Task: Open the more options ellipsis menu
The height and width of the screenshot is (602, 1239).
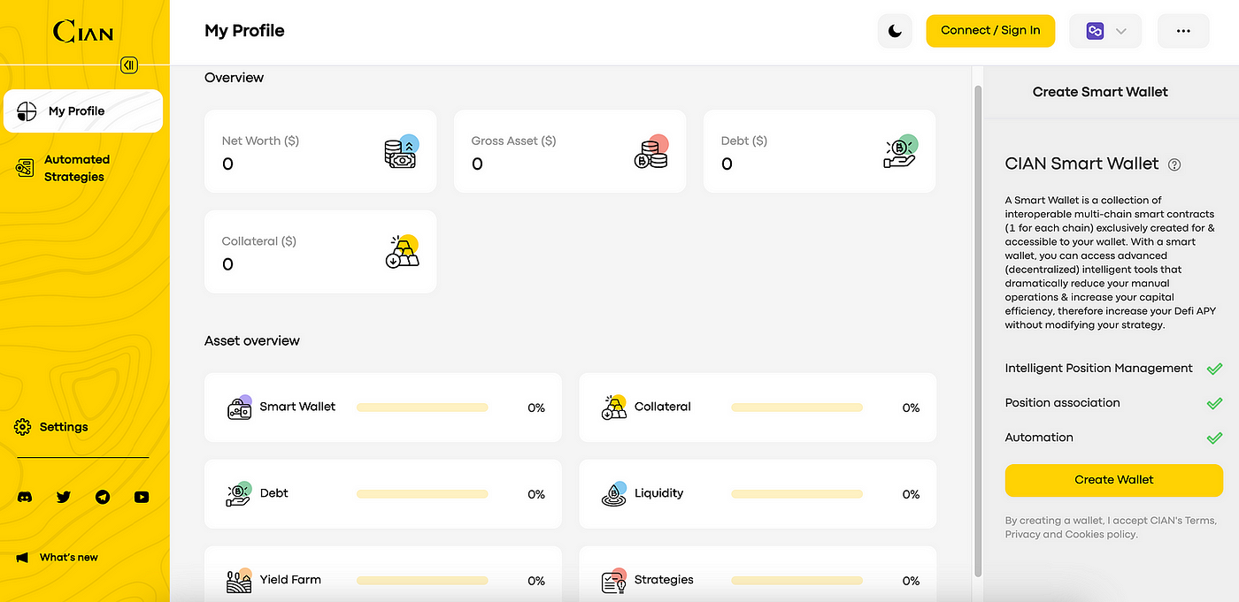Action: (x=1183, y=31)
